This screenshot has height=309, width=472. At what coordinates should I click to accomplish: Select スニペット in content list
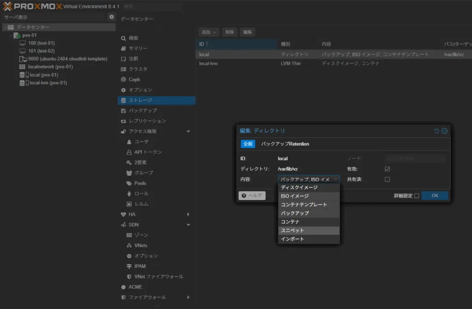coord(309,230)
